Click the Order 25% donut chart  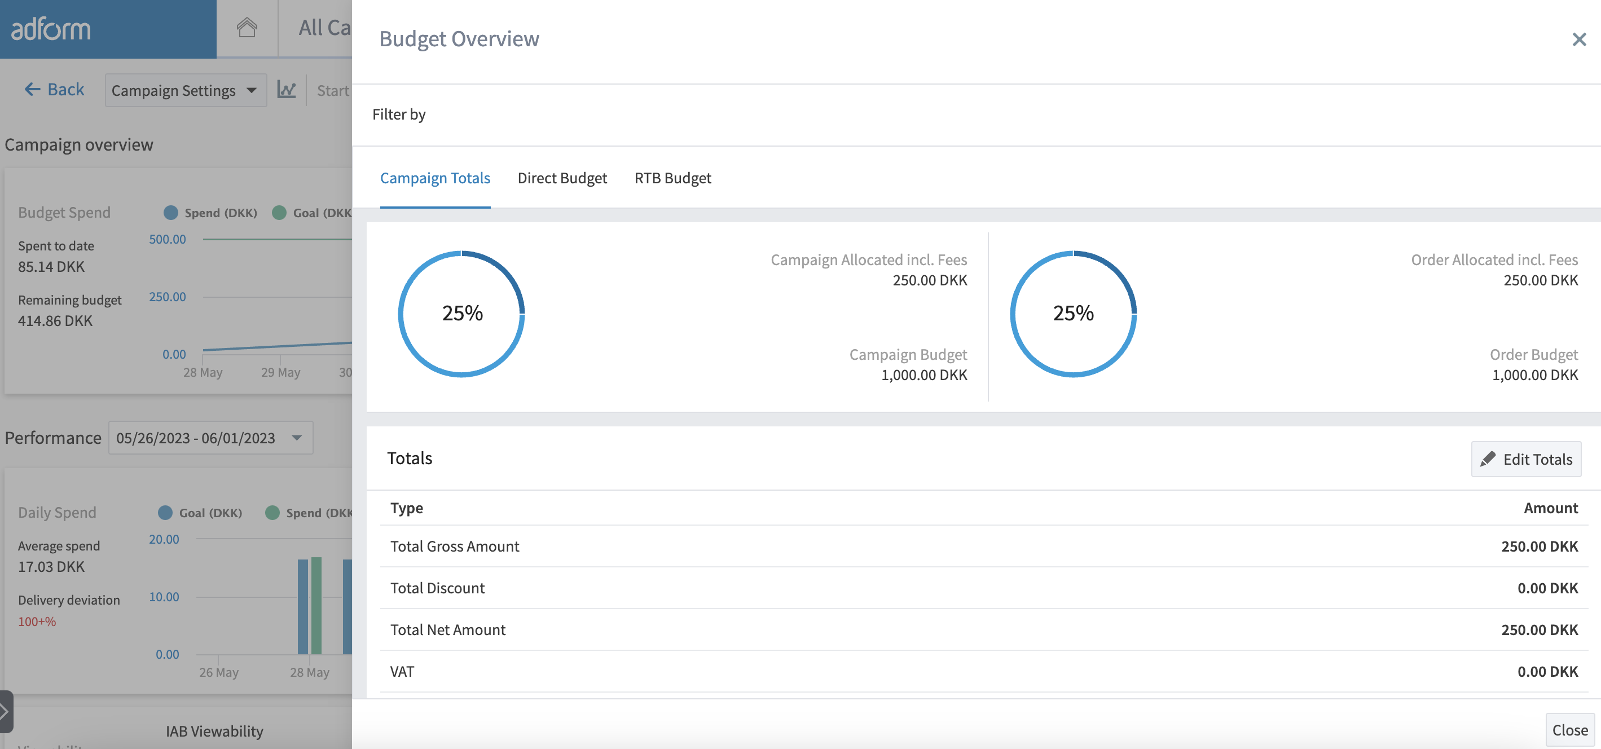1074,313
